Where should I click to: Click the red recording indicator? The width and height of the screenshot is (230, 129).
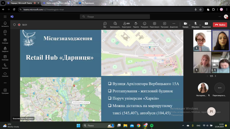pos(19,25)
